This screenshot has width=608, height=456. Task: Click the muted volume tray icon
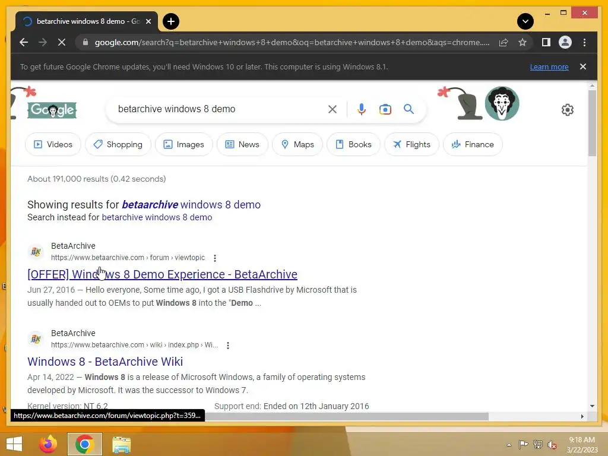coord(552,445)
